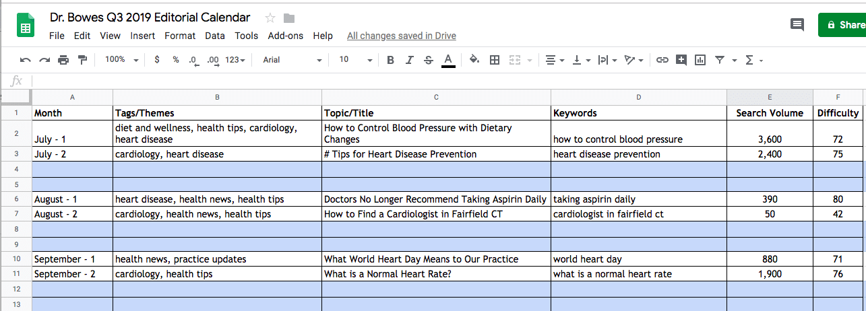Open text wrapping dropdown
Image resolution: width=866 pixels, height=311 pixels.
(607, 60)
